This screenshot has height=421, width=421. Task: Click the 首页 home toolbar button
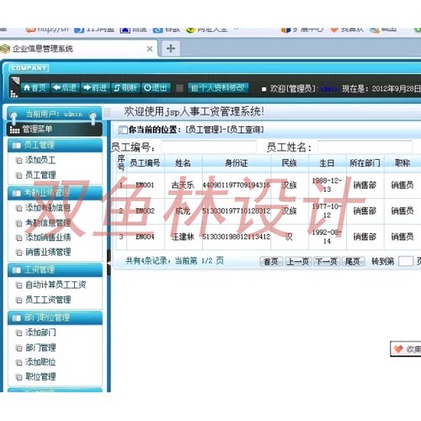click(x=35, y=88)
